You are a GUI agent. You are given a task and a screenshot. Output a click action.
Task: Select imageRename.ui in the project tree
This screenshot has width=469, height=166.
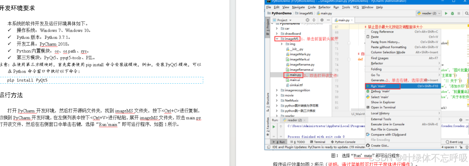300,70
